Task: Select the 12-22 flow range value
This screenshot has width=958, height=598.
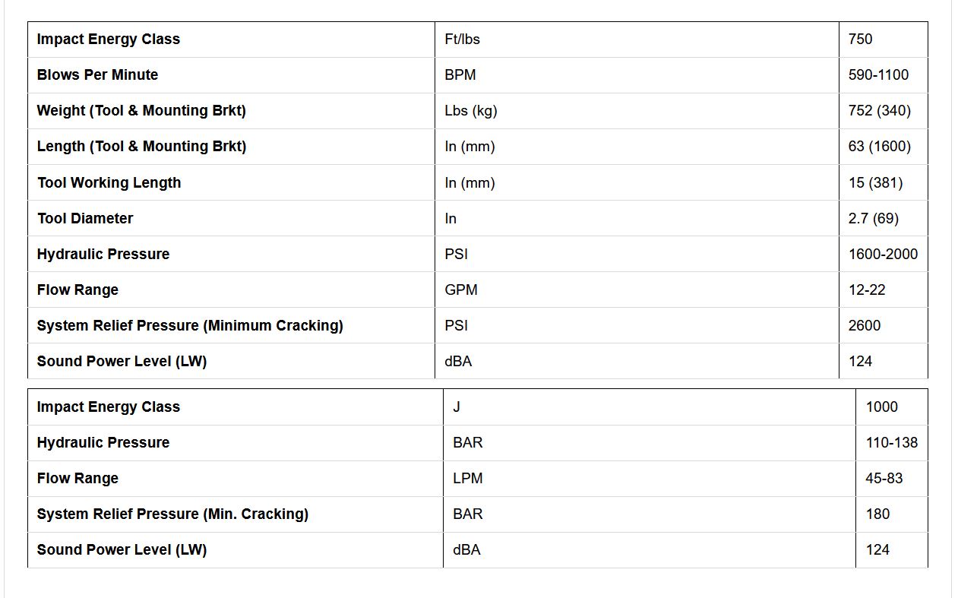Action: pyautogui.click(x=867, y=290)
